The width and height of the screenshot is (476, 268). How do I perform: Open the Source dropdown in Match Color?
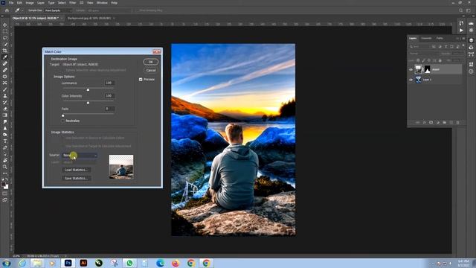click(80, 156)
